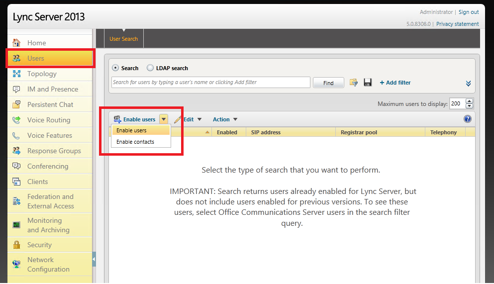
Task: Collapse the left navigation pane arrow
Action: [x=94, y=260]
